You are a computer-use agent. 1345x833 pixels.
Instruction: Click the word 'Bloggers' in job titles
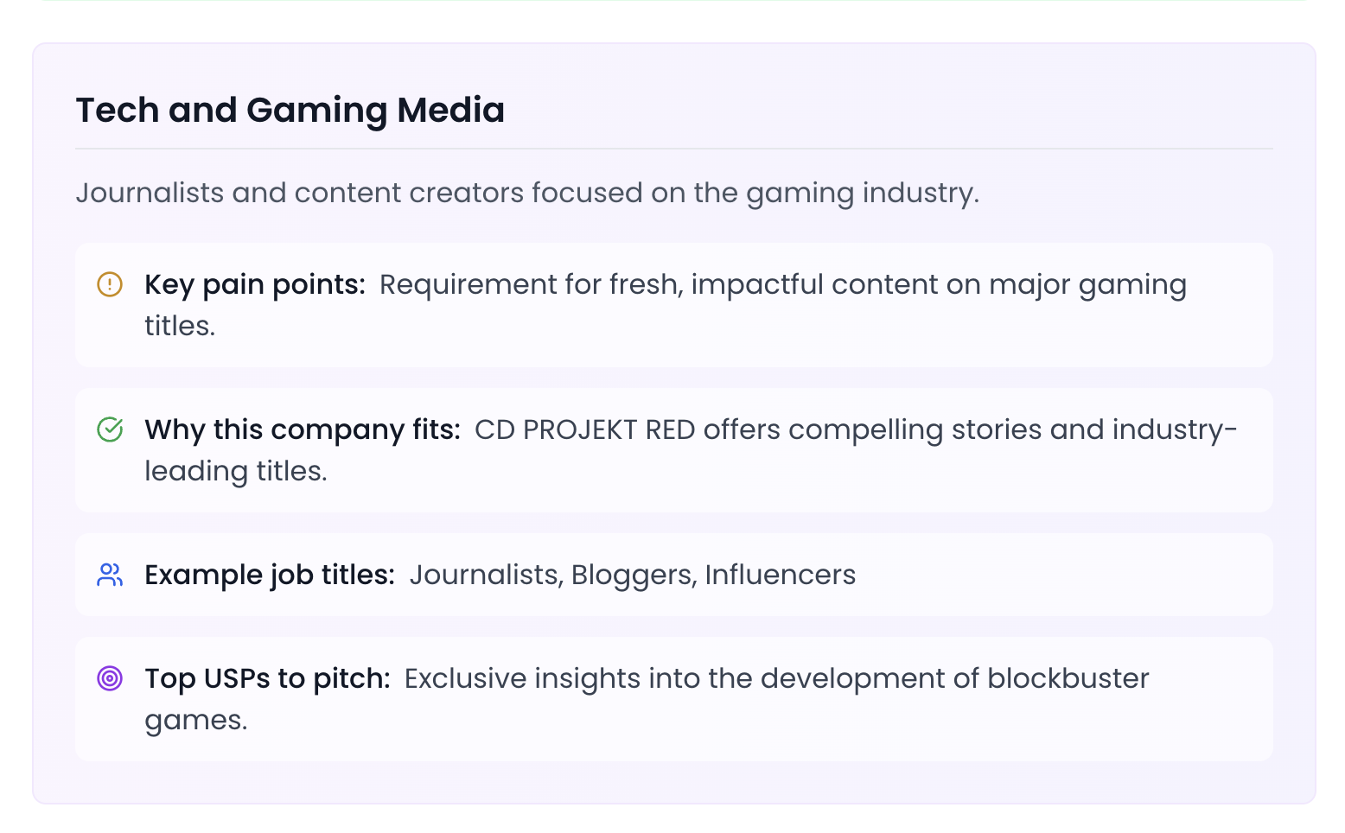(632, 575)
